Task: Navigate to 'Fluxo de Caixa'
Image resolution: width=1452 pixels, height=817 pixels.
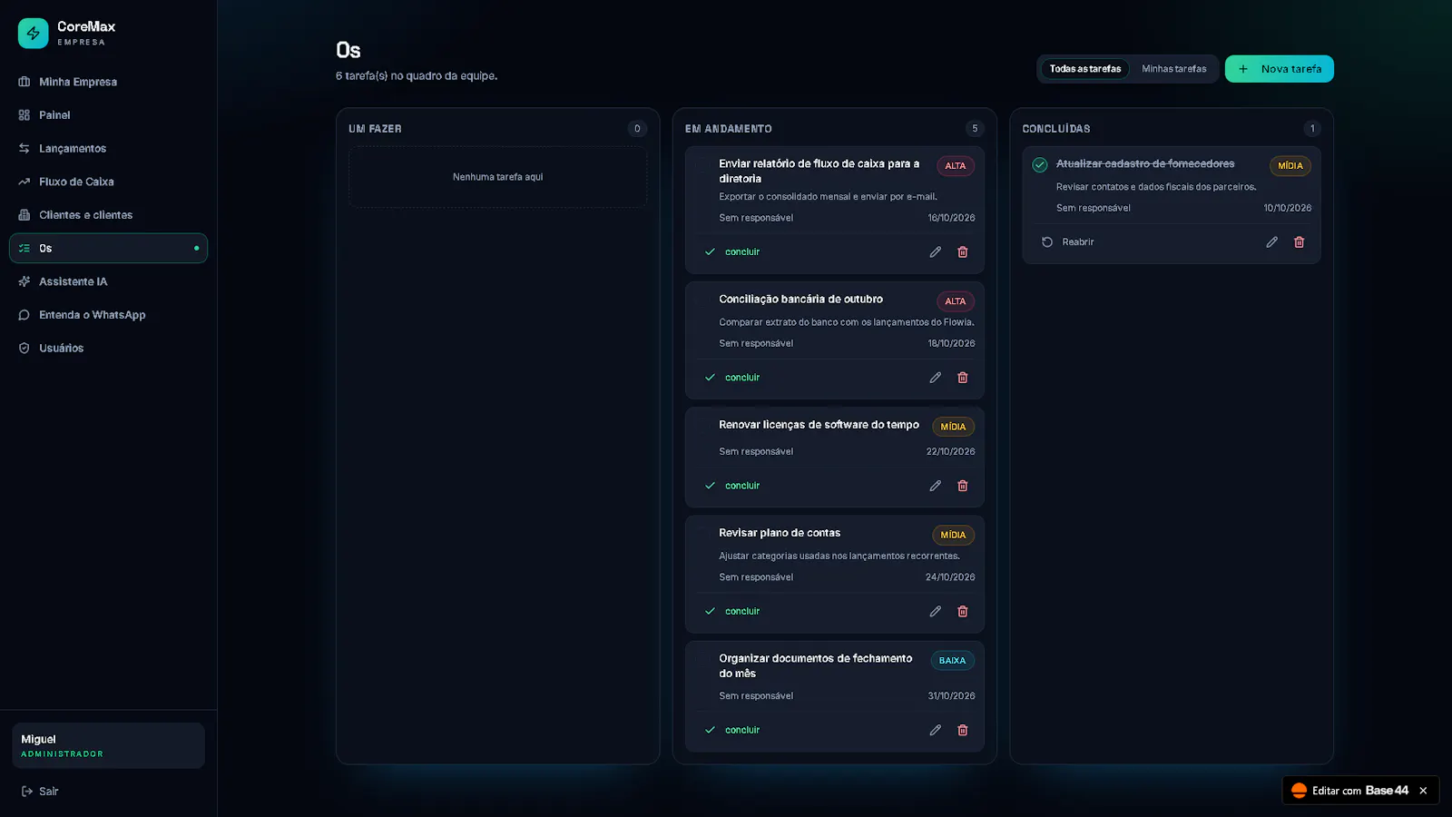Action: click(108, 182)
